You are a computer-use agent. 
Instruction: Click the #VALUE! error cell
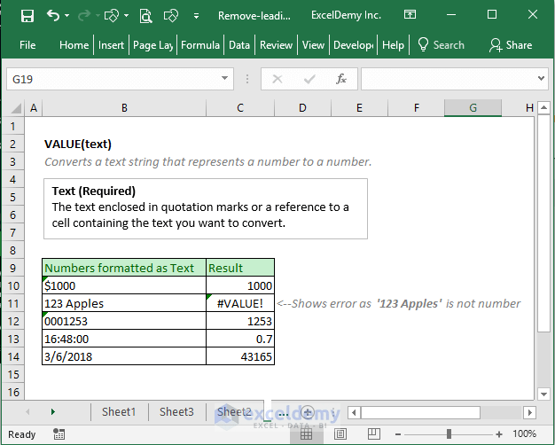click(x=240, y=303)
